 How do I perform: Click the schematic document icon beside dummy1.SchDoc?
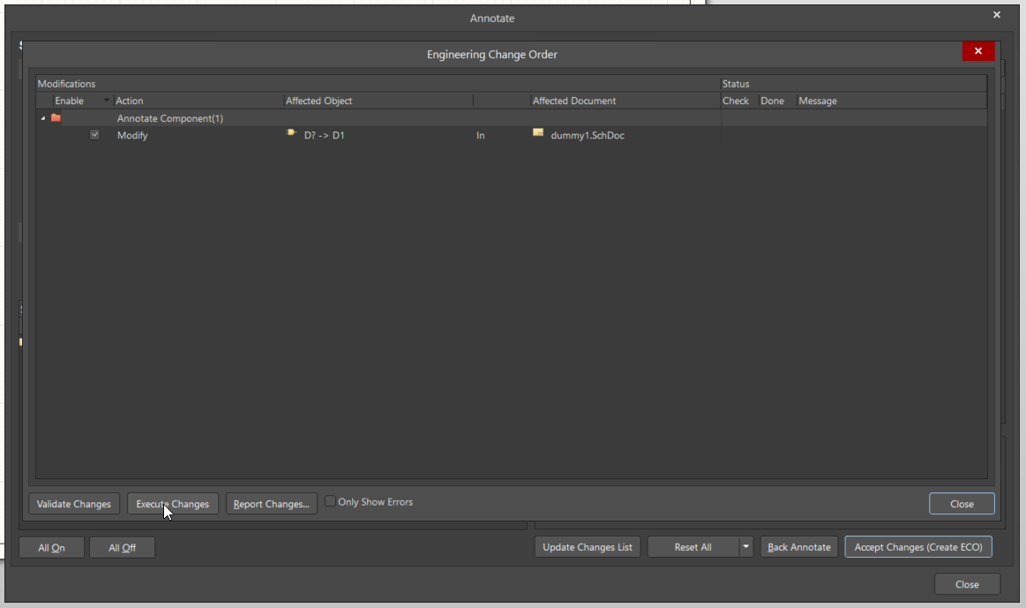(x=538, y=133)
